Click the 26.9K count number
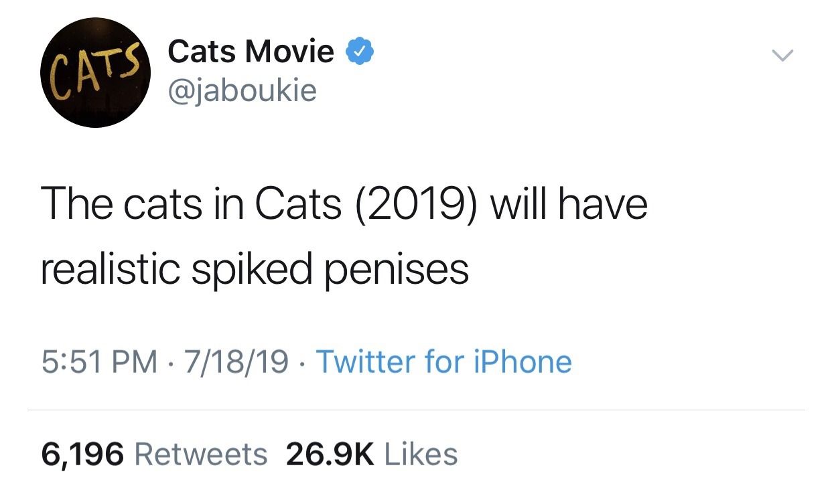832x494 pixels. [330, 455]
